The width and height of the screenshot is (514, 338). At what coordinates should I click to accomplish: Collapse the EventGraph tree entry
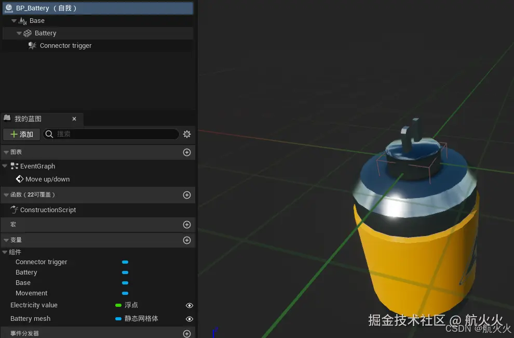[x=4, y=166]
